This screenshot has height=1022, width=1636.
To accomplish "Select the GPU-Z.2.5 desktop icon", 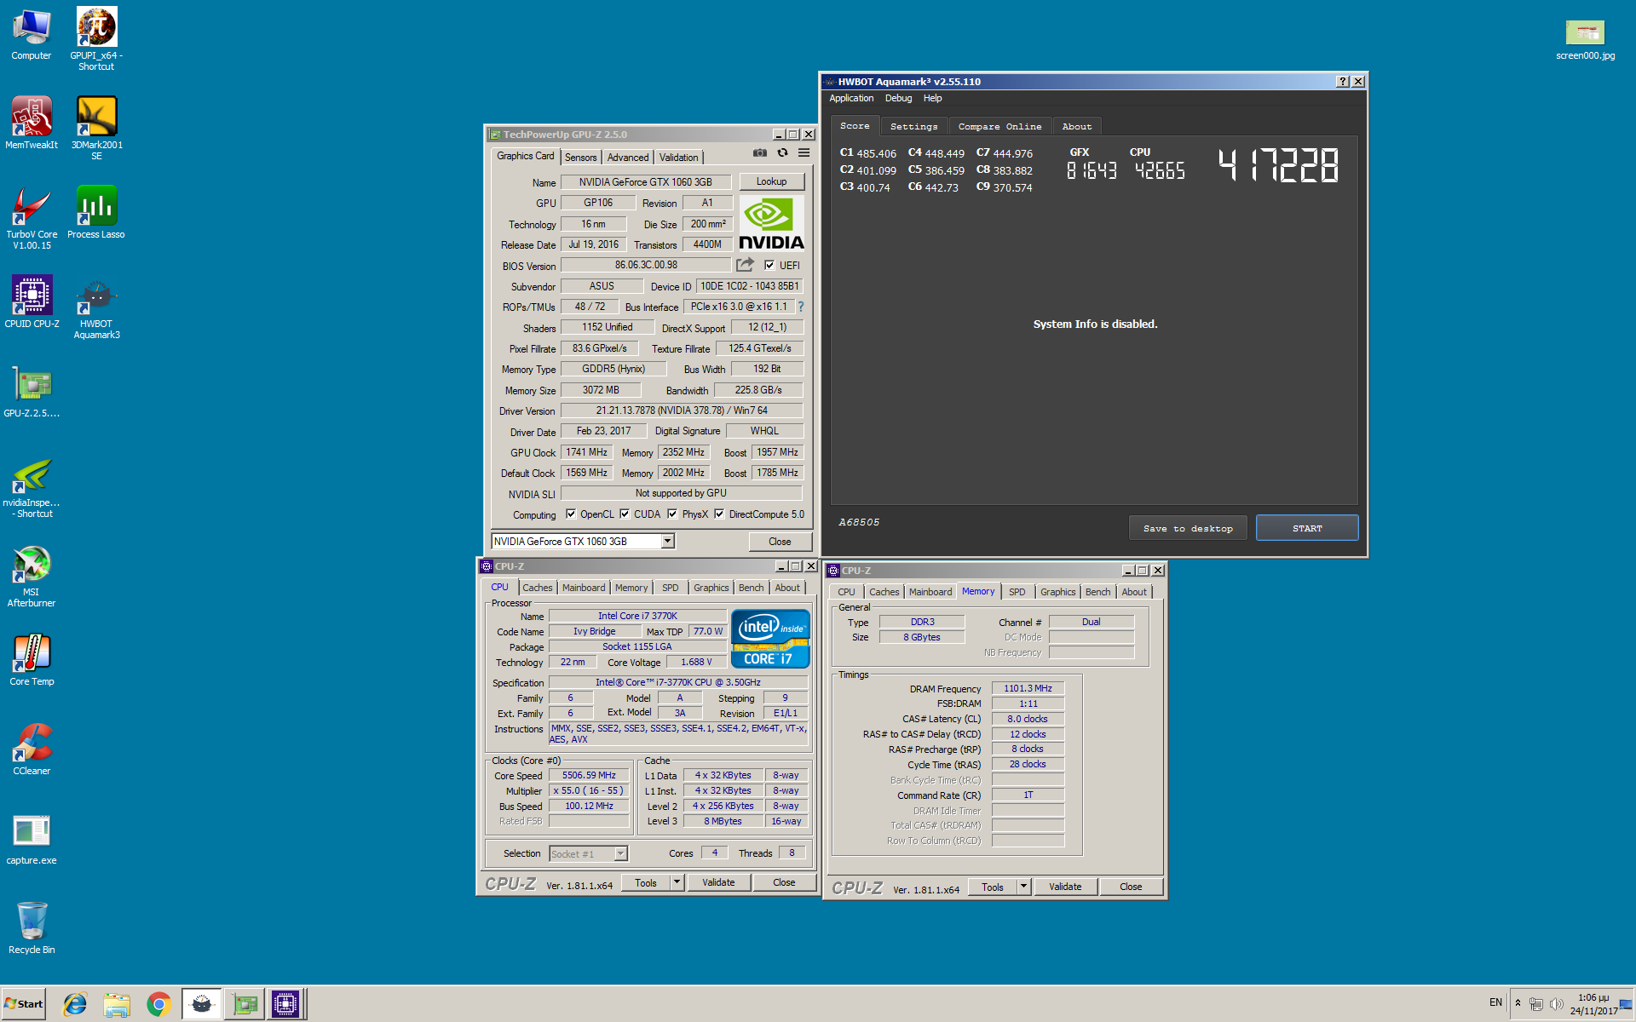I will [x=32, y=392].
